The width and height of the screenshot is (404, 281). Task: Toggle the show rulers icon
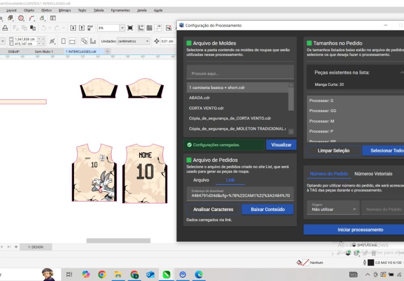tap(141, 28)
